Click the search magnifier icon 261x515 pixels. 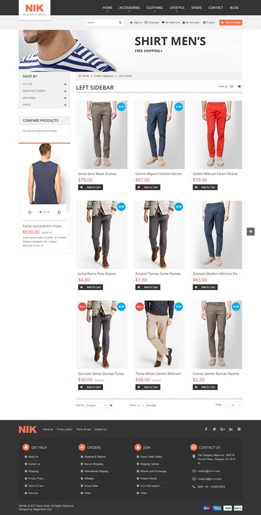coord(121,23)
